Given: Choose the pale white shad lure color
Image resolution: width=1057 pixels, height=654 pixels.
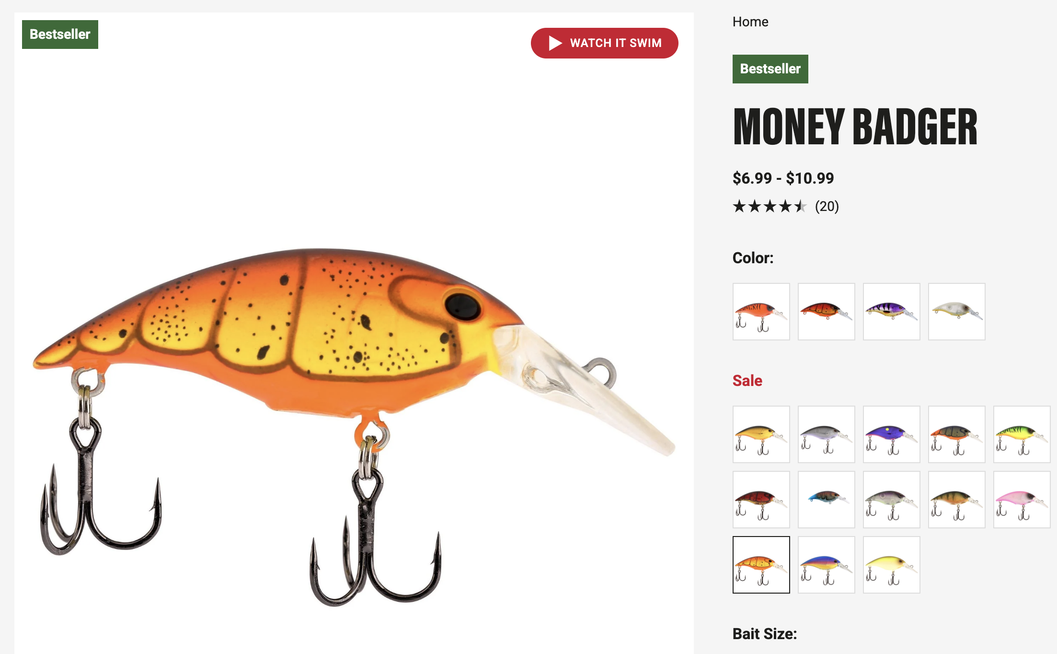Looking at the screenshot, I should click(956, 312).
